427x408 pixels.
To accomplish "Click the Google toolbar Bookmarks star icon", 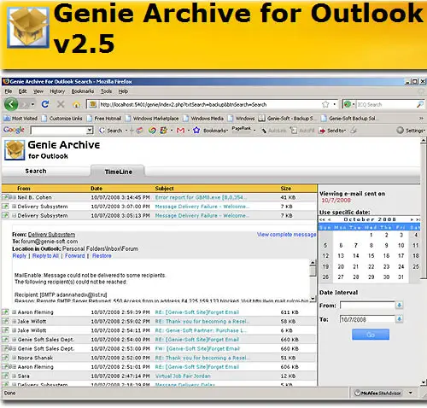I will point(196,131).
